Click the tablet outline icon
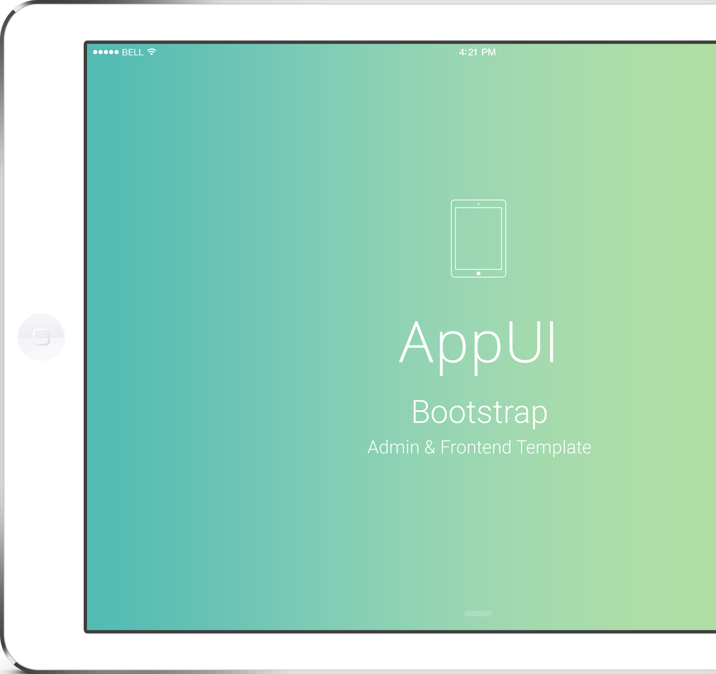Image resolution: width=716 pixels, height=674 pixels. [478, 238]
